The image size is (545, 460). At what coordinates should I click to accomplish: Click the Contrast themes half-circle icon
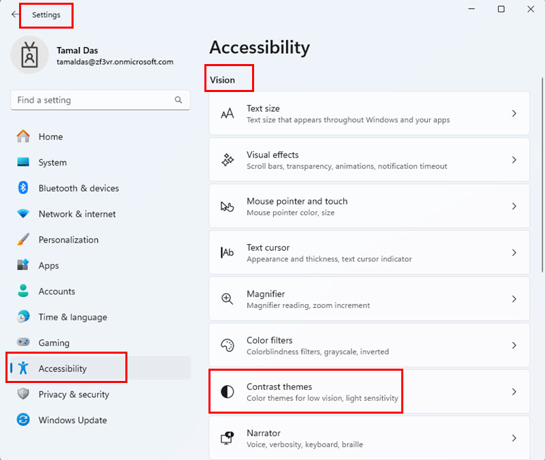coord(228,391)
